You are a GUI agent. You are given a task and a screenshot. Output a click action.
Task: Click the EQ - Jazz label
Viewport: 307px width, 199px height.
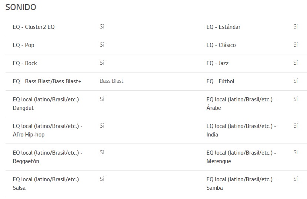pyautogui.click(x=217, y=63)
